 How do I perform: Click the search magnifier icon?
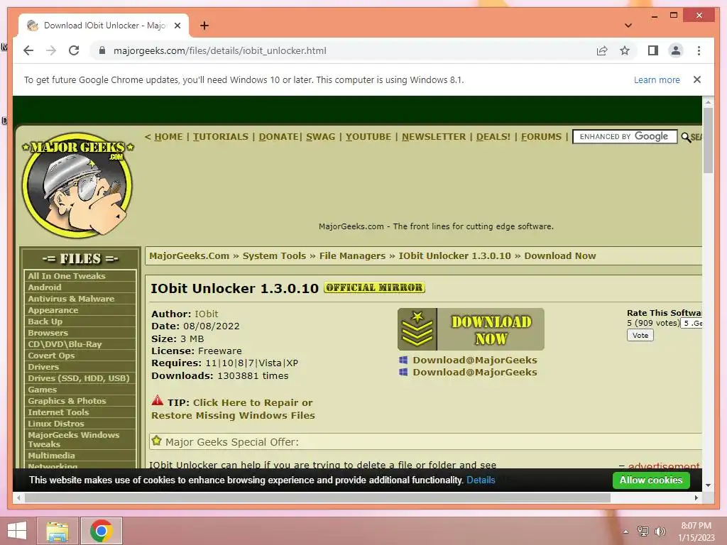pyautogui.click(x=686, y=137)
